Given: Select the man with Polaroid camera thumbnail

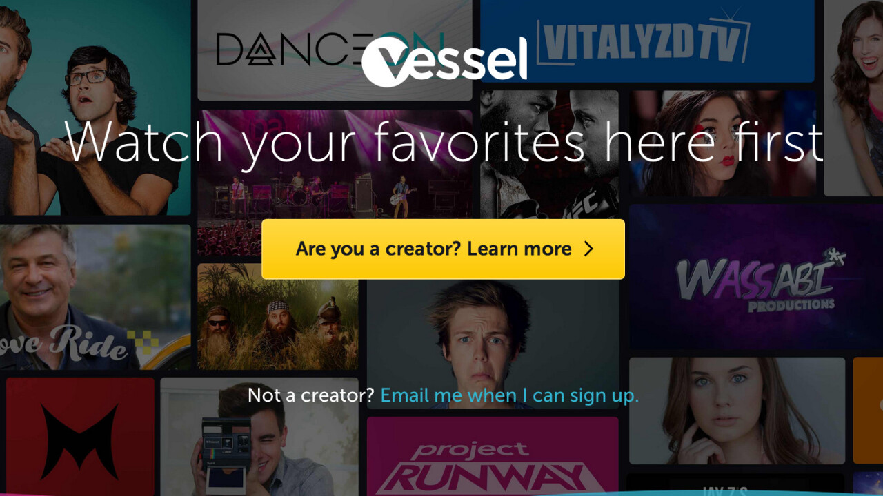Looking at the screenshot, I should point(259,437).
